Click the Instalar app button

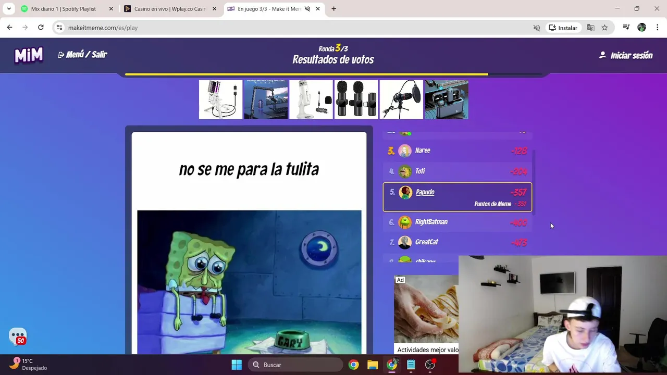pyautogui.click(x=563, y=28)
